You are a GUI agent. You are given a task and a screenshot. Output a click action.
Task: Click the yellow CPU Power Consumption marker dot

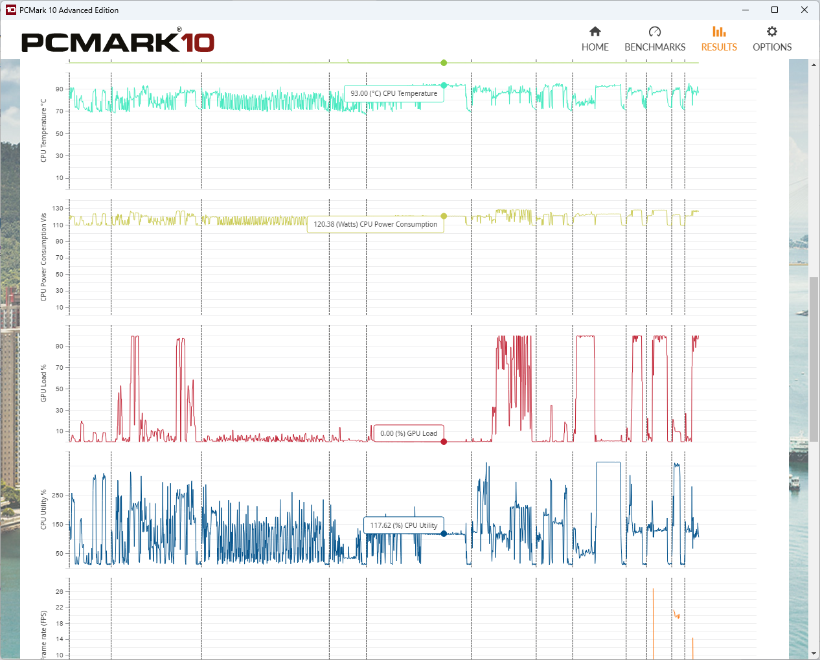[444, 216]
